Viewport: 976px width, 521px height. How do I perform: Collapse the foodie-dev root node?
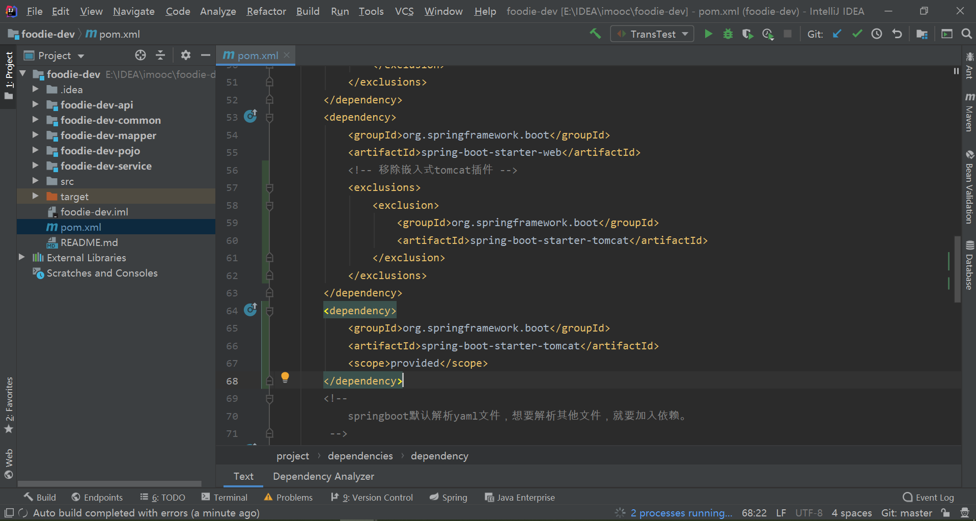(x=22, y=74)
